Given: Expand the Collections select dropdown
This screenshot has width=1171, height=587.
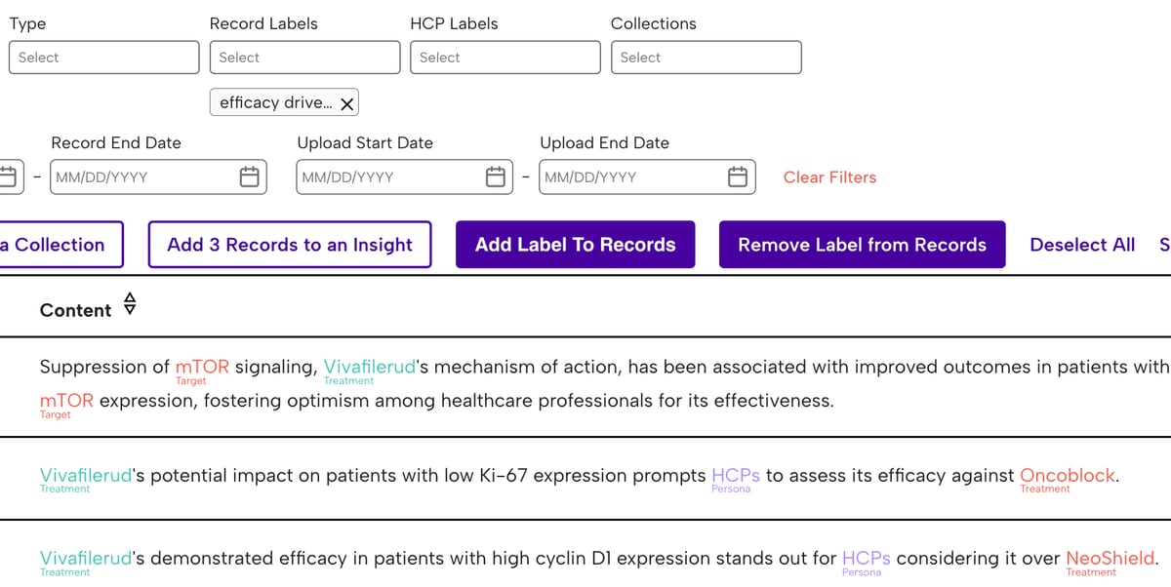Looking at the screenshot, I should click(707, 58).
